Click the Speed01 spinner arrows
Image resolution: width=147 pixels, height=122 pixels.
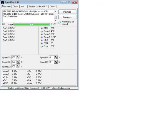pyautogui.click(x=18, y=57)
